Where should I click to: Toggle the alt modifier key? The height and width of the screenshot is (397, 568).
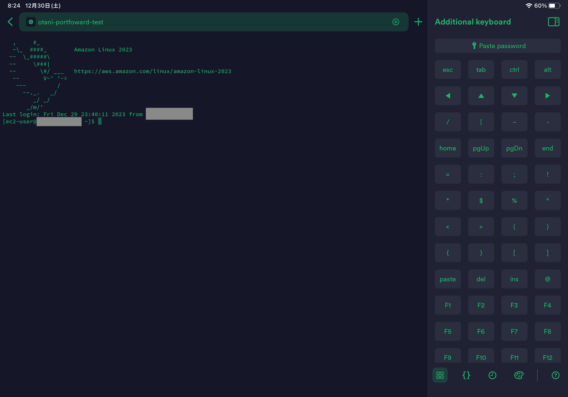pos(547,69)
